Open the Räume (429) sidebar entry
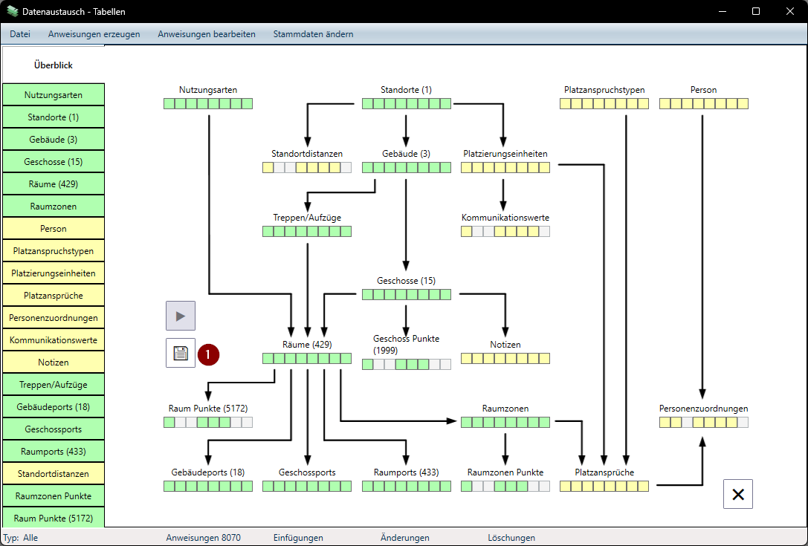 [x=53, y=184]
